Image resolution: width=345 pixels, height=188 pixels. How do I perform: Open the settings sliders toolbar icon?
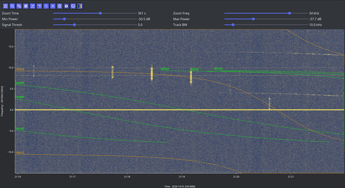tap(5, 6)
